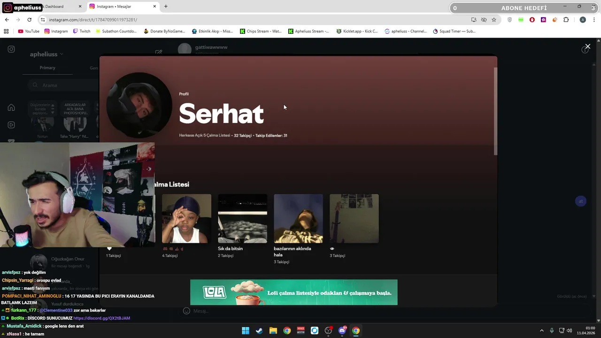Click the Instagram logo in left sidebar
The width and height of the screenshot is (601, 338).
coord(11,49)
